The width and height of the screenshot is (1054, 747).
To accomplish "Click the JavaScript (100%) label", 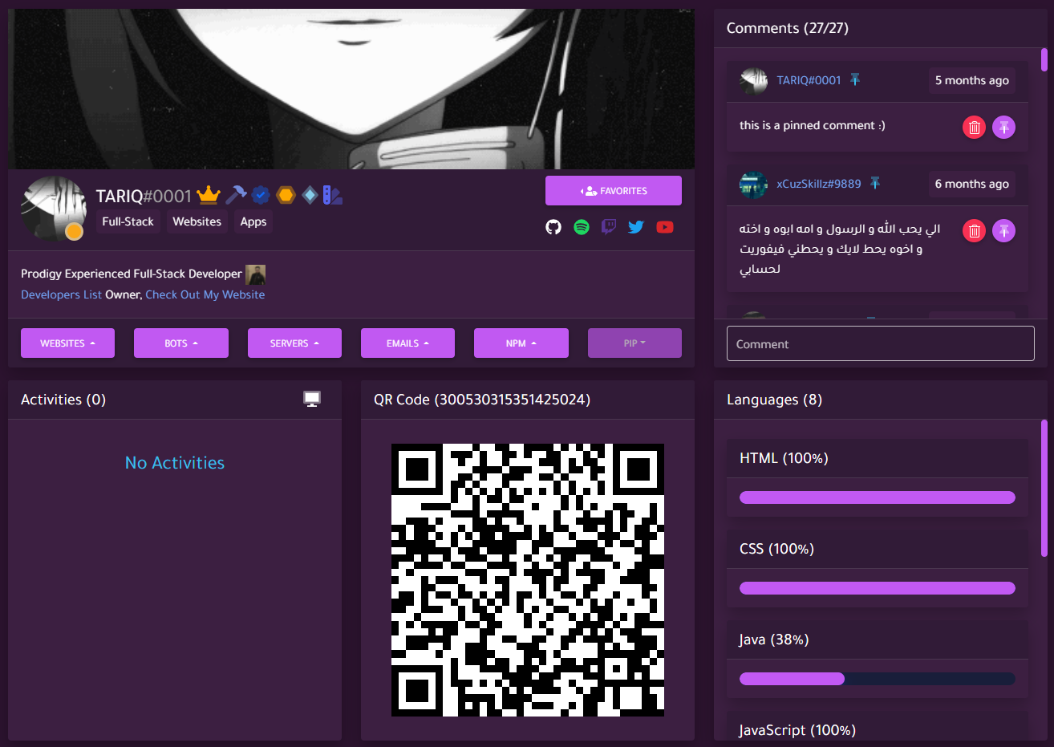I will pyautogui.click(x=797, y=730).
